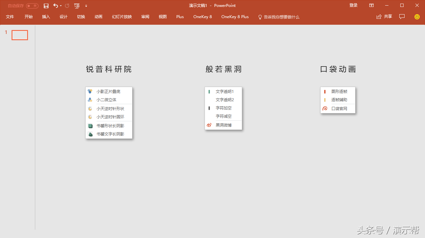Select slide 1 thumbnail
Viewport: 425px width, 238px height.
20,35
